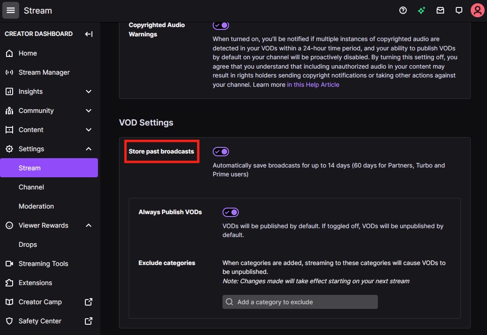Turn off Store past broadcasts

(221, 151)
